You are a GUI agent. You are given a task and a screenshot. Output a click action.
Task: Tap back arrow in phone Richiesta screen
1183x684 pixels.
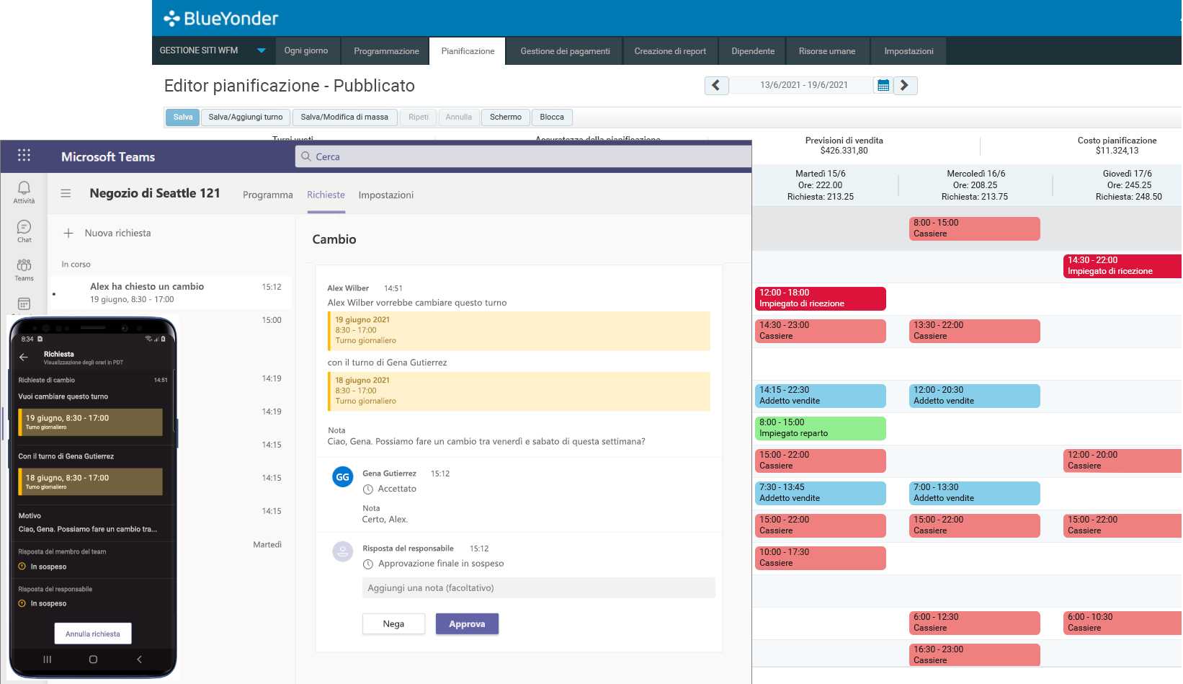click(24, 357)
